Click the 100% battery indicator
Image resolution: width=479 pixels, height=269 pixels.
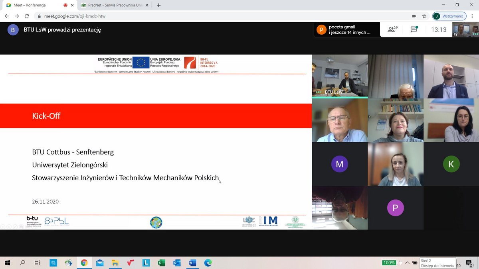tap(389, 263)
